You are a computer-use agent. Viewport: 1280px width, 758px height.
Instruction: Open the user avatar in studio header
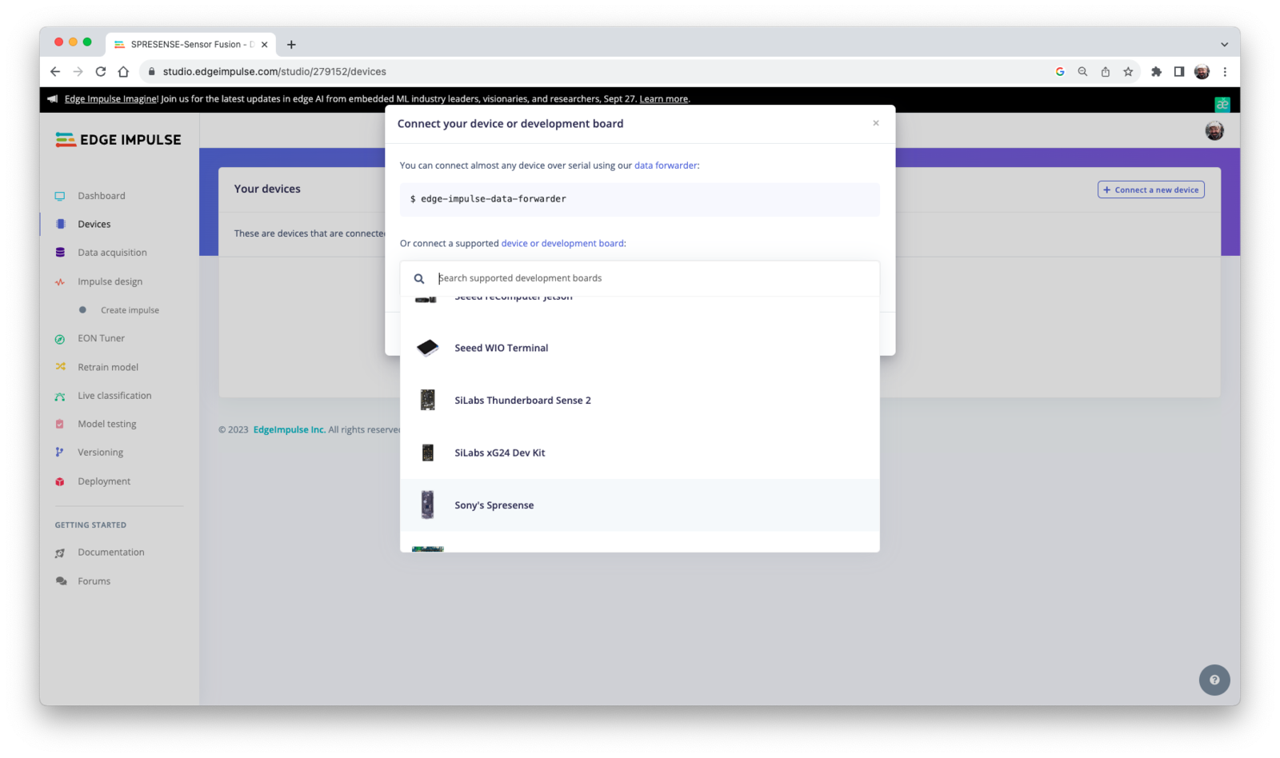pyautogui.click(x=1214, y=131)
